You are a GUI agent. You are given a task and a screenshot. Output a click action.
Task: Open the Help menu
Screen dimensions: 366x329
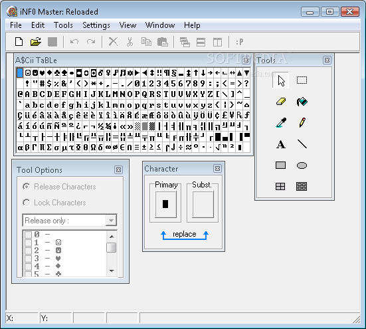(192, 25)
